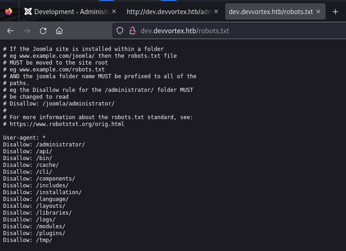Close the dev.devvortex.htb/adm tab
Screen dimensions: 346x251
pyautogui.click(x=216, y=11)
